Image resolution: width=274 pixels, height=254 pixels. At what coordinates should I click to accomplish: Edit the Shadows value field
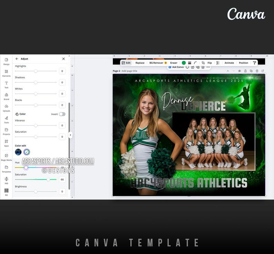coord(62,83)
